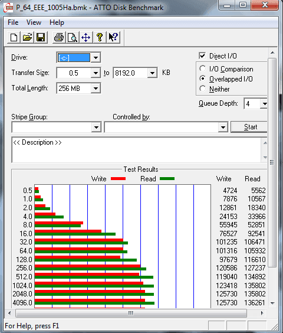Expand the Controlled by dropdown
The width and height of the screenshot is (283, 333).
223,127
